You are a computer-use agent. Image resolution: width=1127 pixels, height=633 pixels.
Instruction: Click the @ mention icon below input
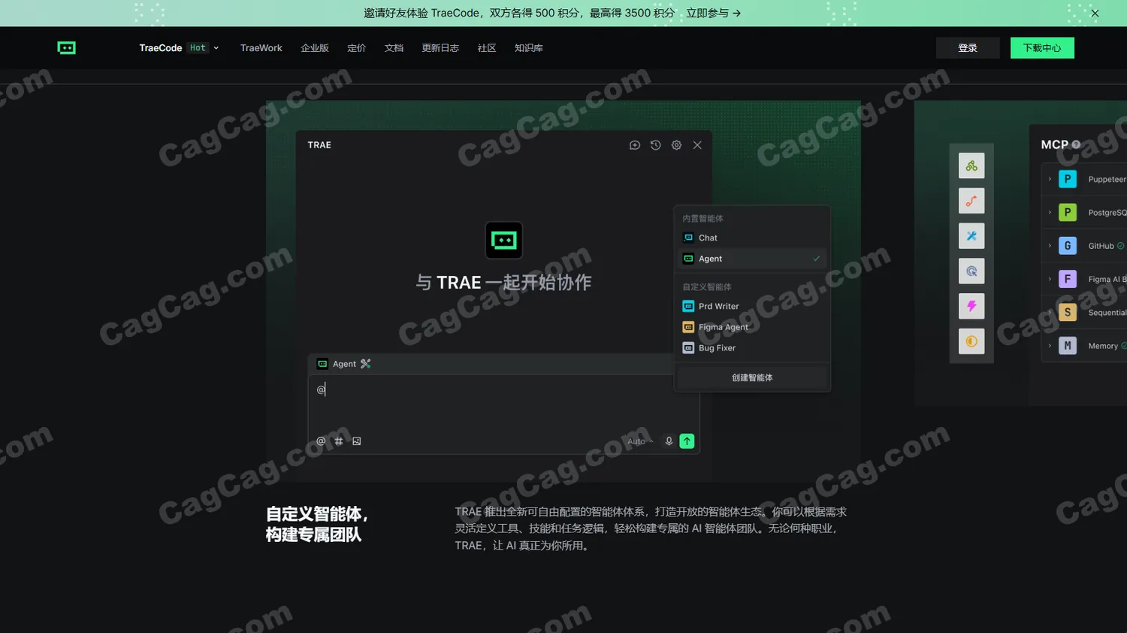tap(321, 441)
